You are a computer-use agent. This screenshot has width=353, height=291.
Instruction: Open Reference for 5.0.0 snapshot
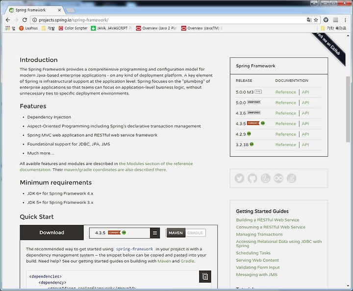[286, 102]
